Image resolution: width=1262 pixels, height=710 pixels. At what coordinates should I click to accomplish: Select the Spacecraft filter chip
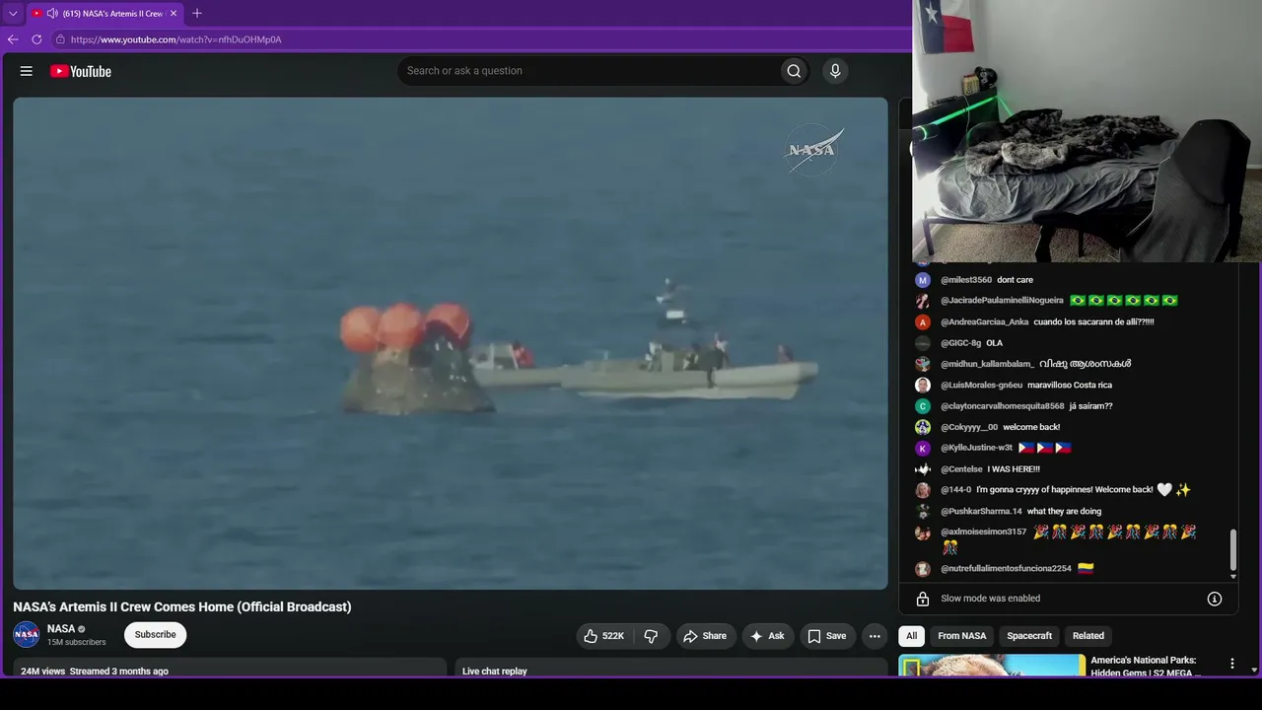(1029, 636)
